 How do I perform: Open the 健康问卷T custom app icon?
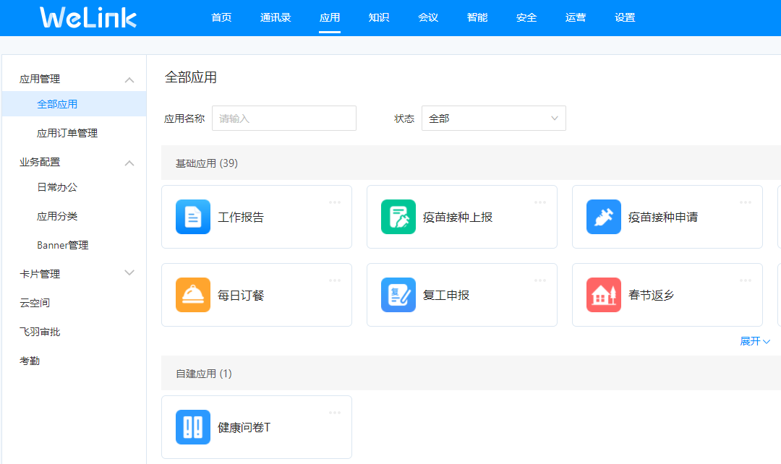(192, 426)
